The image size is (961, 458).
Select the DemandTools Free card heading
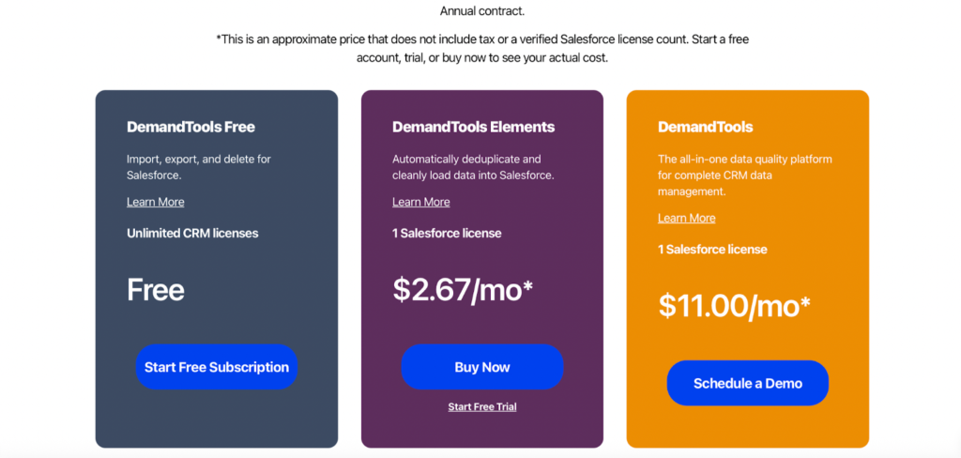point(191,127)
